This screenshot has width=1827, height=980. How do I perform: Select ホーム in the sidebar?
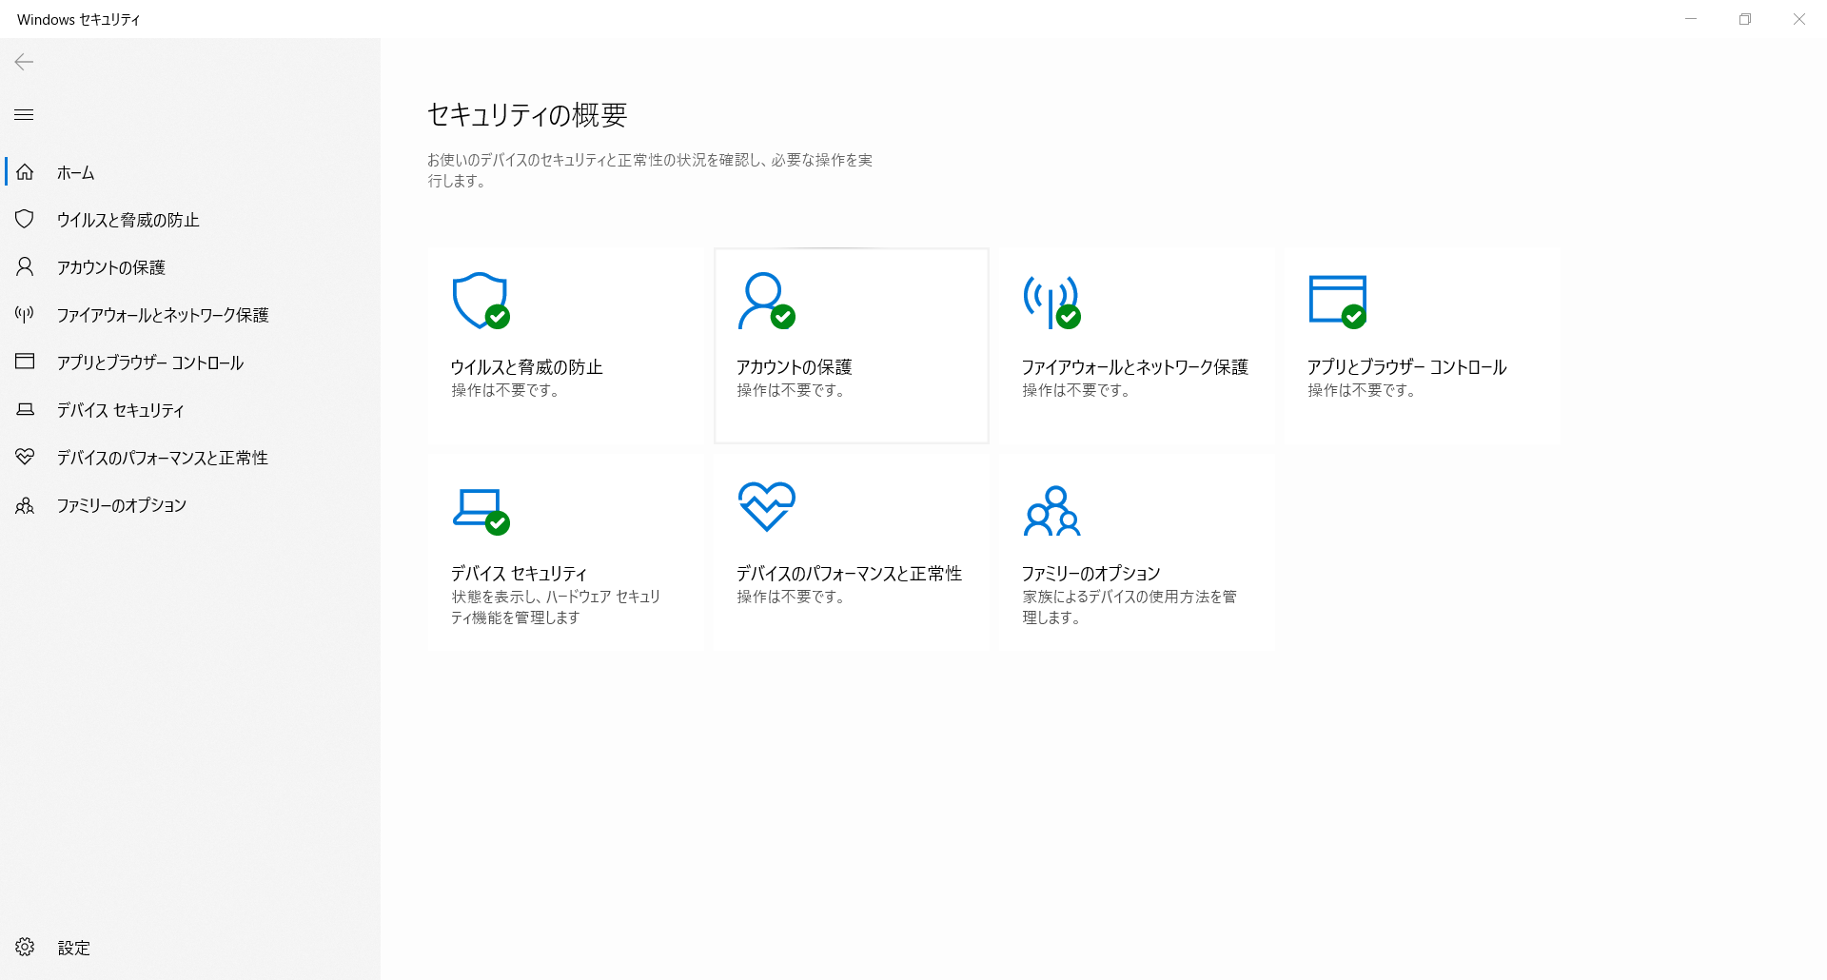click(75, 172)
